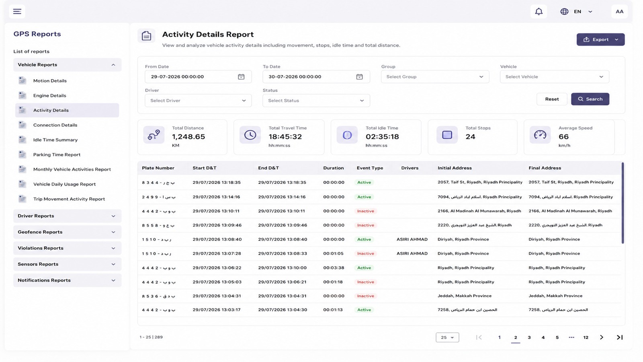Sort by Plate Number column header
643x362 pixels.
tap(158, 168)
